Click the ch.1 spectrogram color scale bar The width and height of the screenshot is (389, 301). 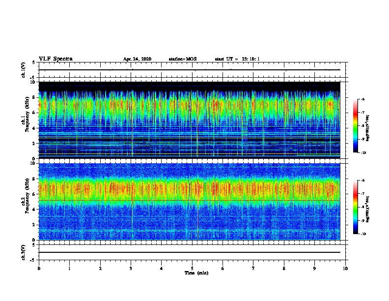355,126
